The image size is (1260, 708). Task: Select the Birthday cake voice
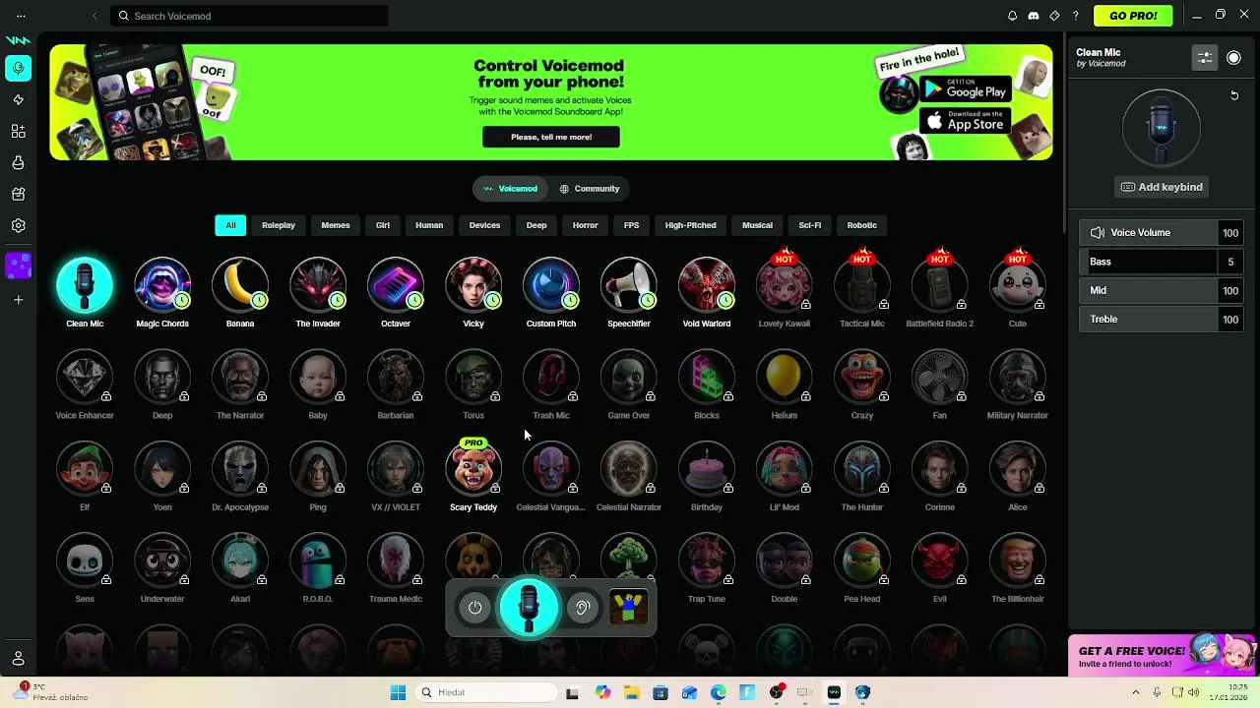(707, 469)
